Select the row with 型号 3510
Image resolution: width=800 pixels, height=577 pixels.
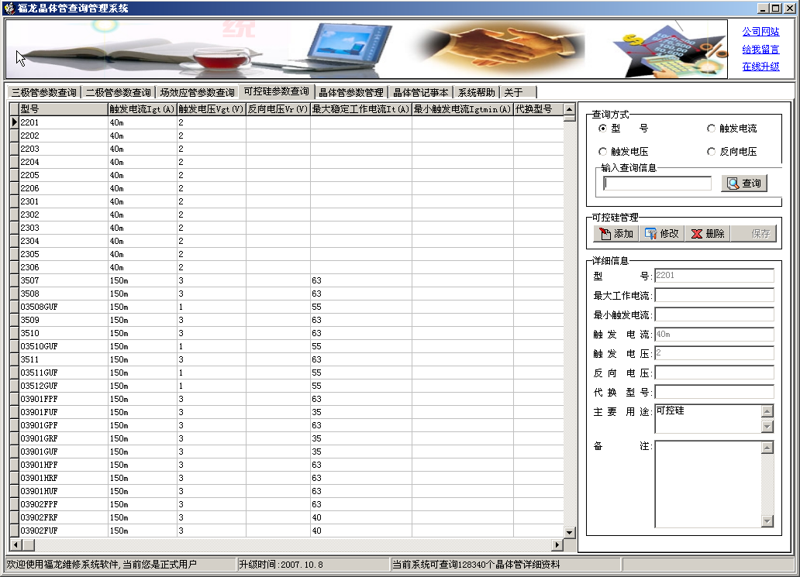(287, 333)
